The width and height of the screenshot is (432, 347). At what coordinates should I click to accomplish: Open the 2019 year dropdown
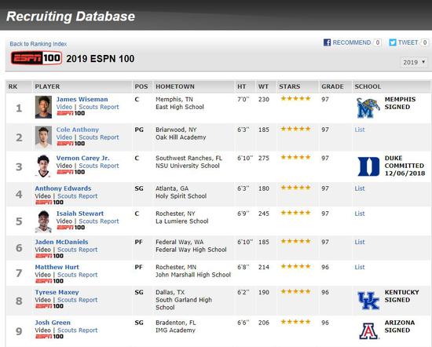pyautogui.click(x=414, y=62)
